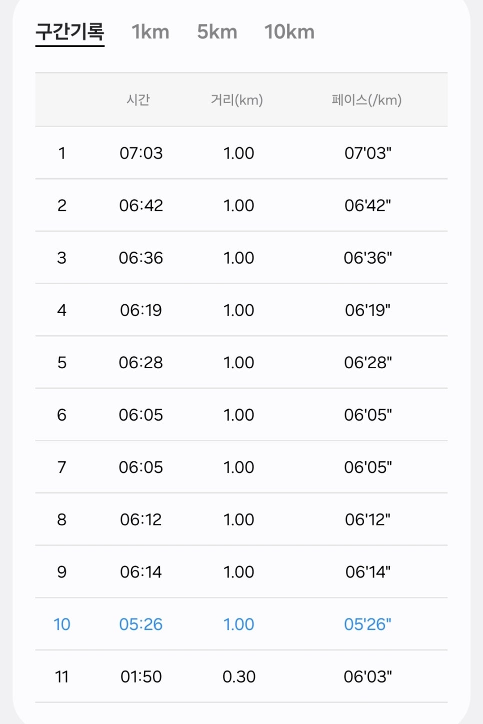483x724 pixels.
Task: Click lap 8 pace 06'12"
Action: click(367, 519)
